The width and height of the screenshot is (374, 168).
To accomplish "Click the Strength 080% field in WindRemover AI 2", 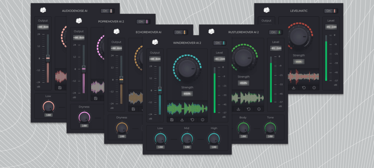I will [x=187, y=94].
